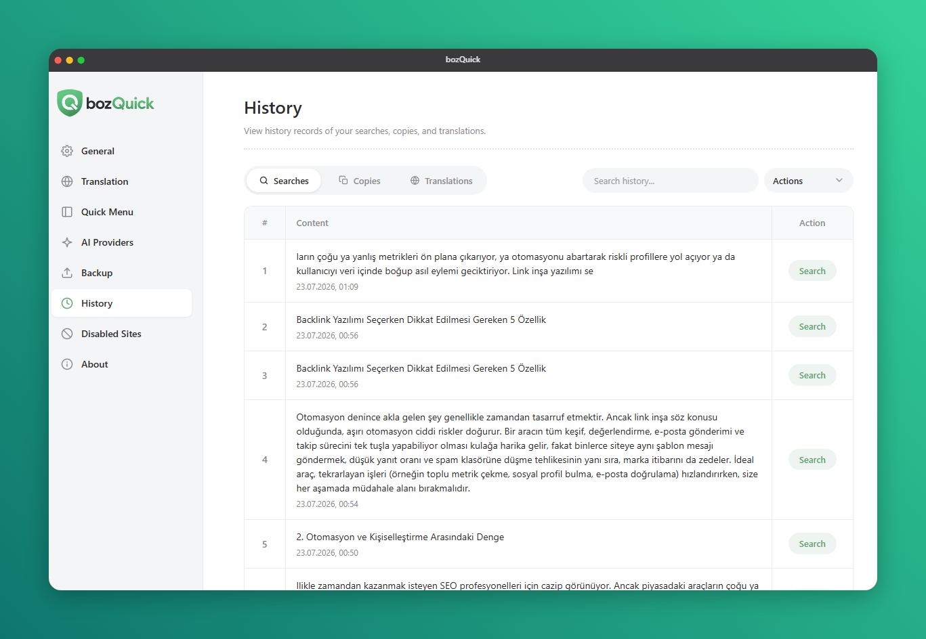Click the Actions dropdown chevron arrow

839,181
